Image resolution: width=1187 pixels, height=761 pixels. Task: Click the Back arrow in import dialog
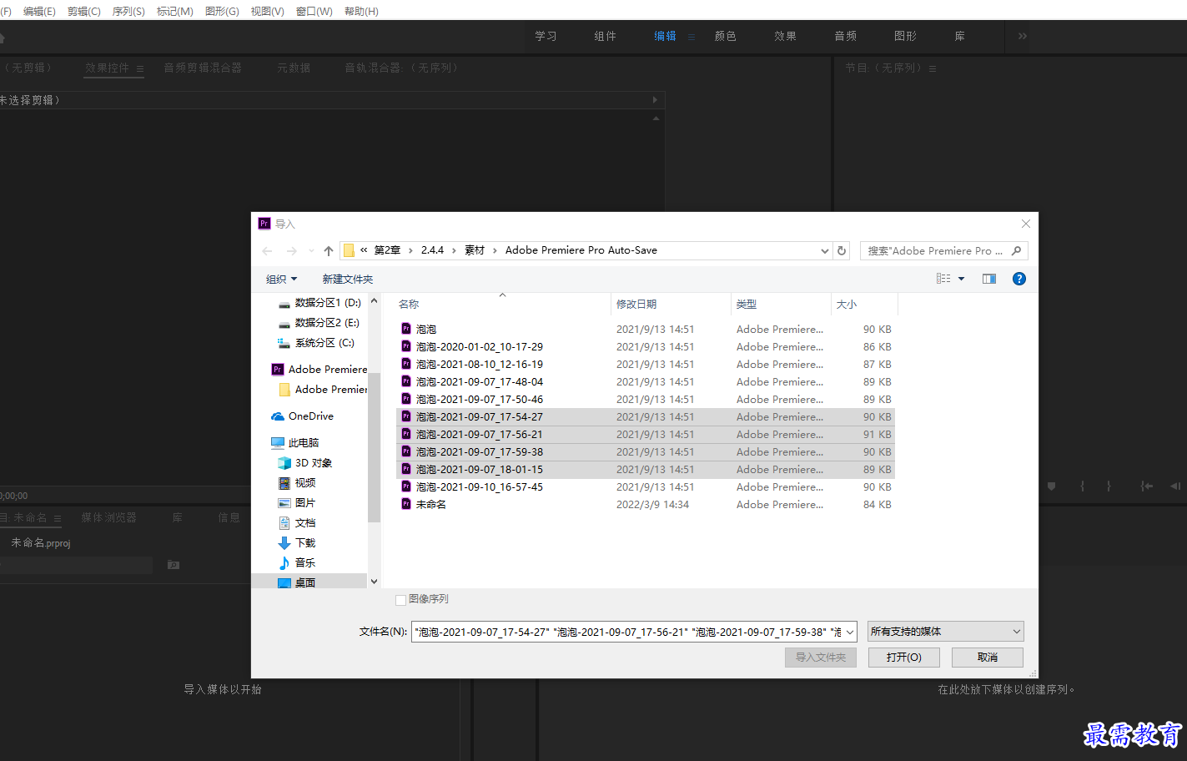(x=267, y=250)
